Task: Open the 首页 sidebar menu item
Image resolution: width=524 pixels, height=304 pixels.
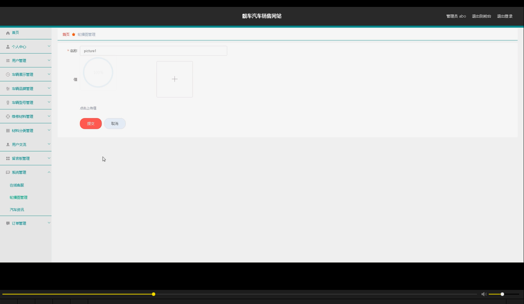Action: [x=26, y=32]
